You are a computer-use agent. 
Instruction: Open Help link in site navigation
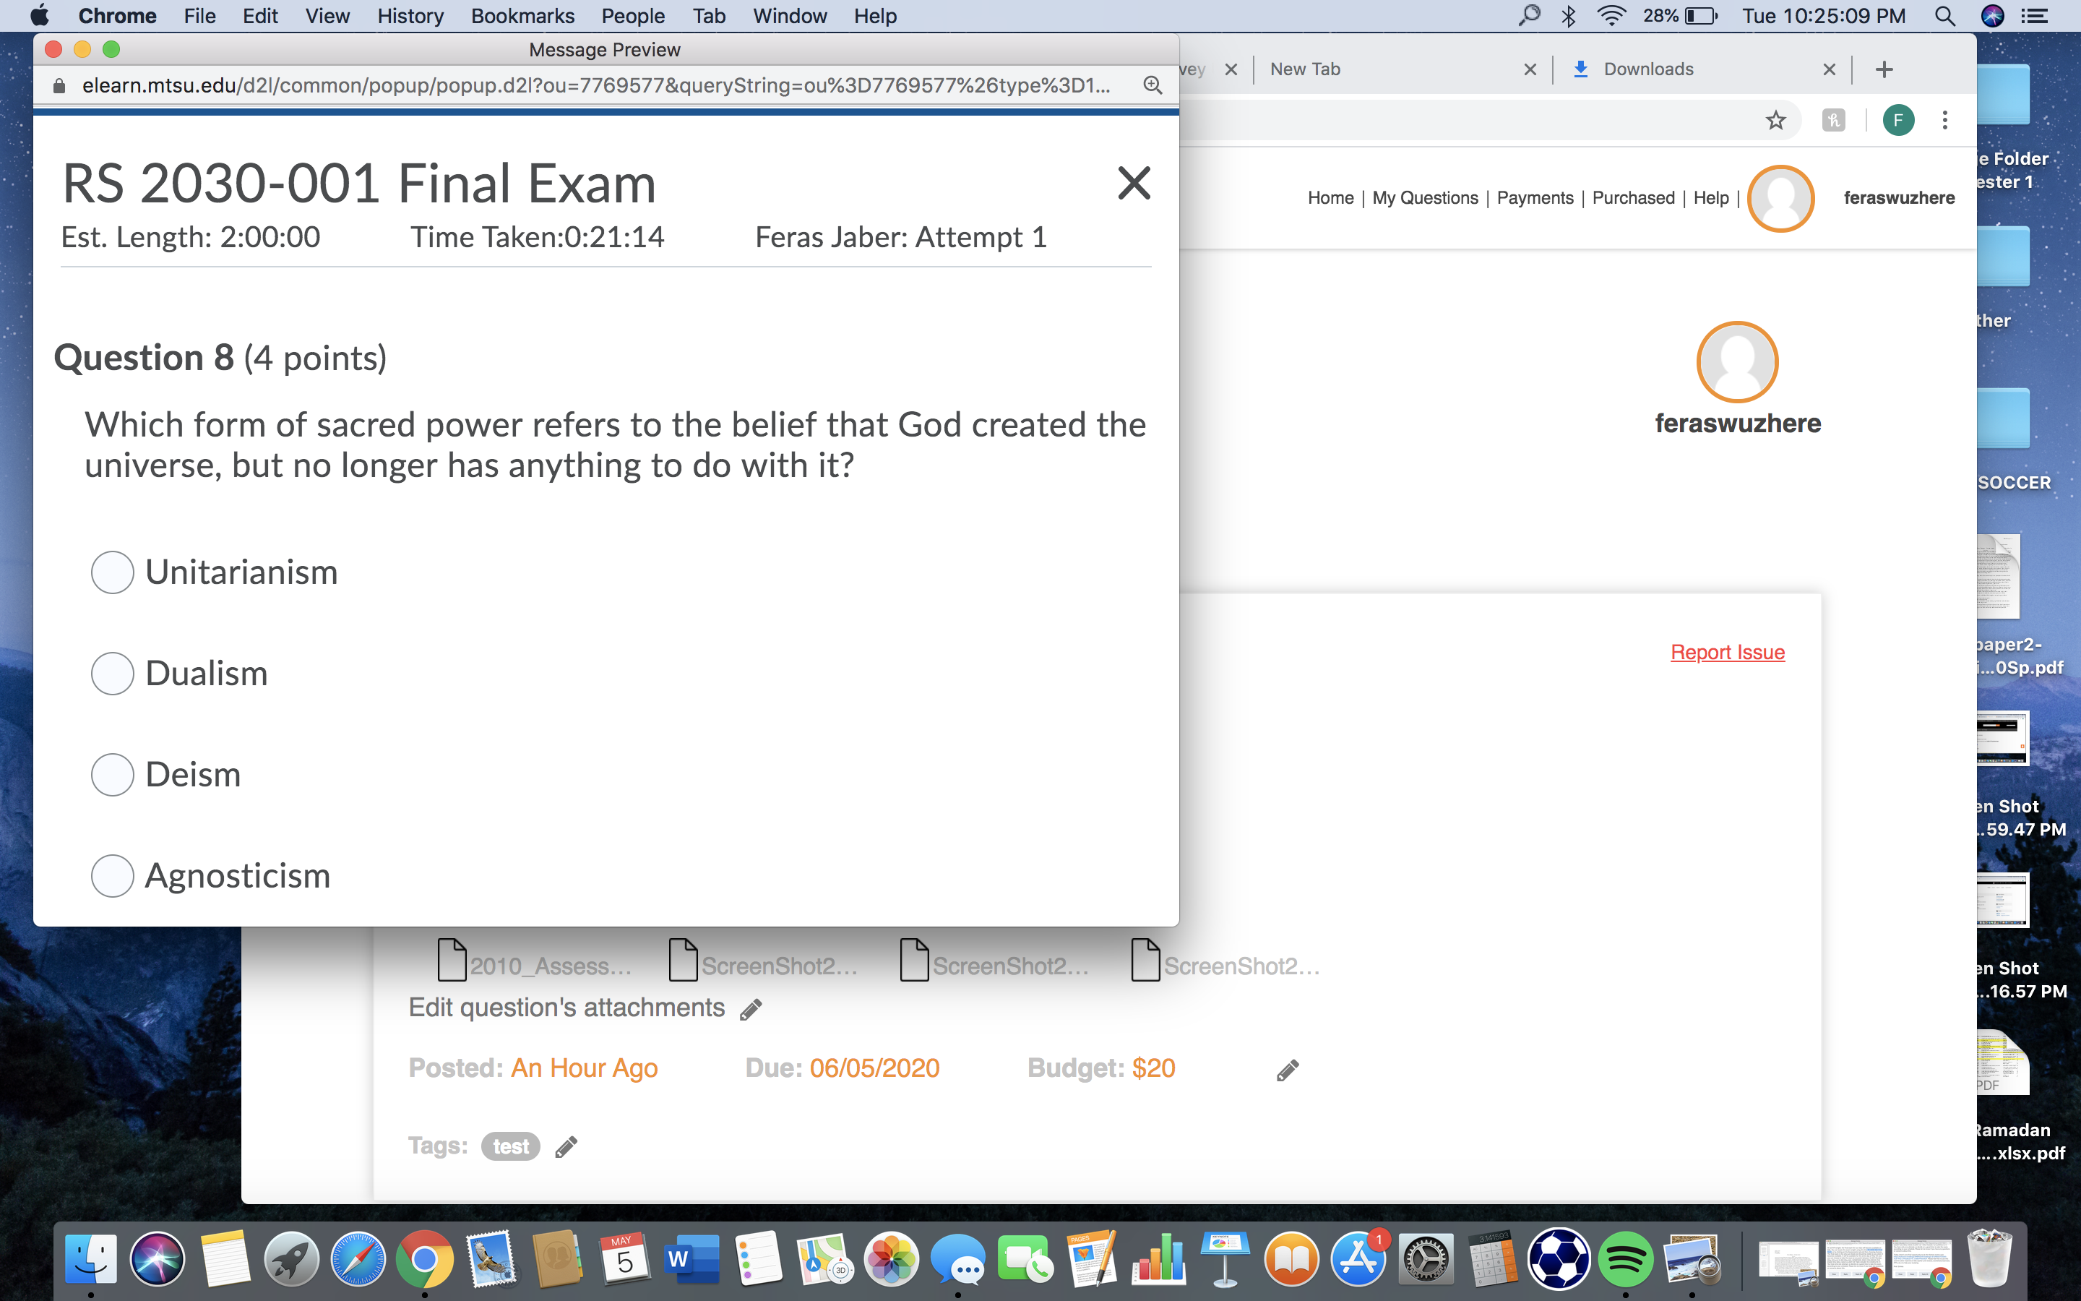point(1710,198)
